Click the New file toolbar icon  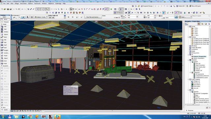(x=2, y=9)
